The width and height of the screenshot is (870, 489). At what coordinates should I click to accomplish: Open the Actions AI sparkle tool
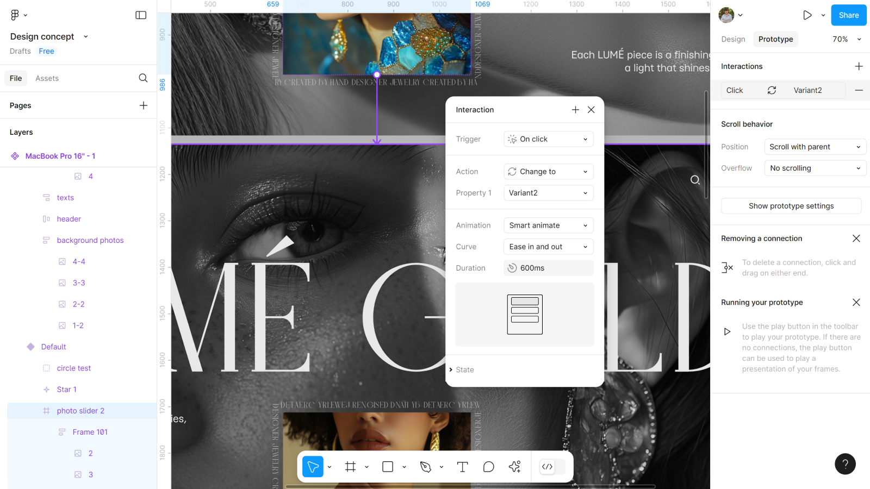coord(514,467)
